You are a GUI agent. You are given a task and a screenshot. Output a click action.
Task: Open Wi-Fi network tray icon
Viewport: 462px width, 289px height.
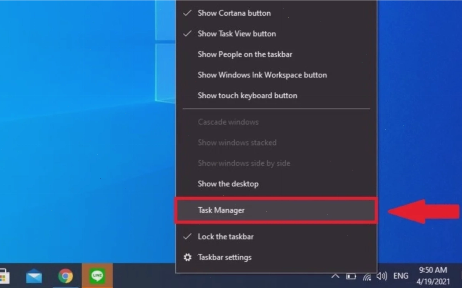coord(367,276)
